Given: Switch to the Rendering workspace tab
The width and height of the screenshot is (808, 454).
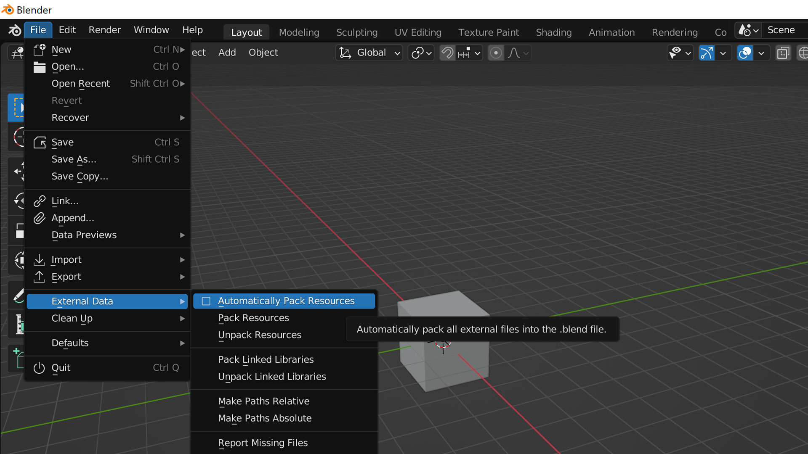Looking at the screenshot, I should pos(675,32).
